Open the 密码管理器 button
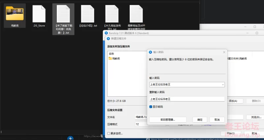Screen dimensions: 264x140 (168, 120)
